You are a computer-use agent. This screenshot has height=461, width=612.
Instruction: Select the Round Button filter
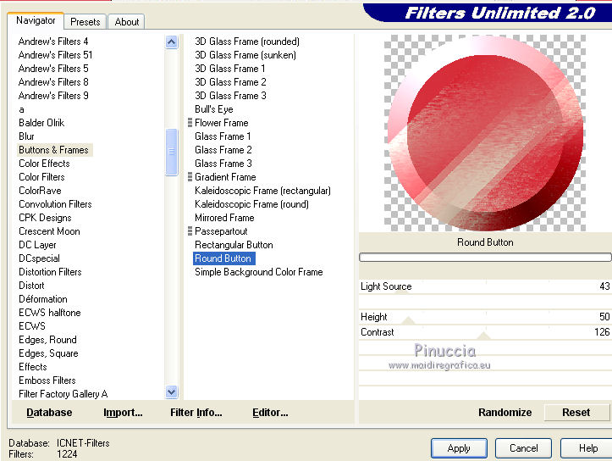(224, 258)
